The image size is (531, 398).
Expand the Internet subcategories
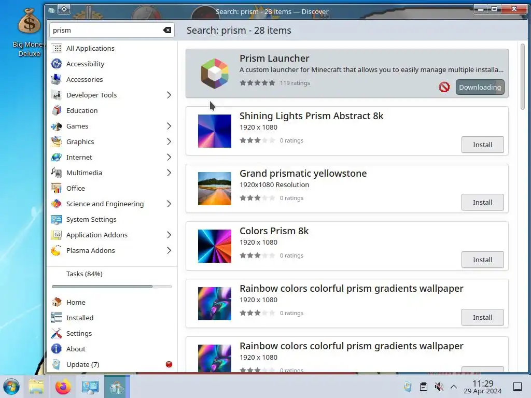coord(169,158)
